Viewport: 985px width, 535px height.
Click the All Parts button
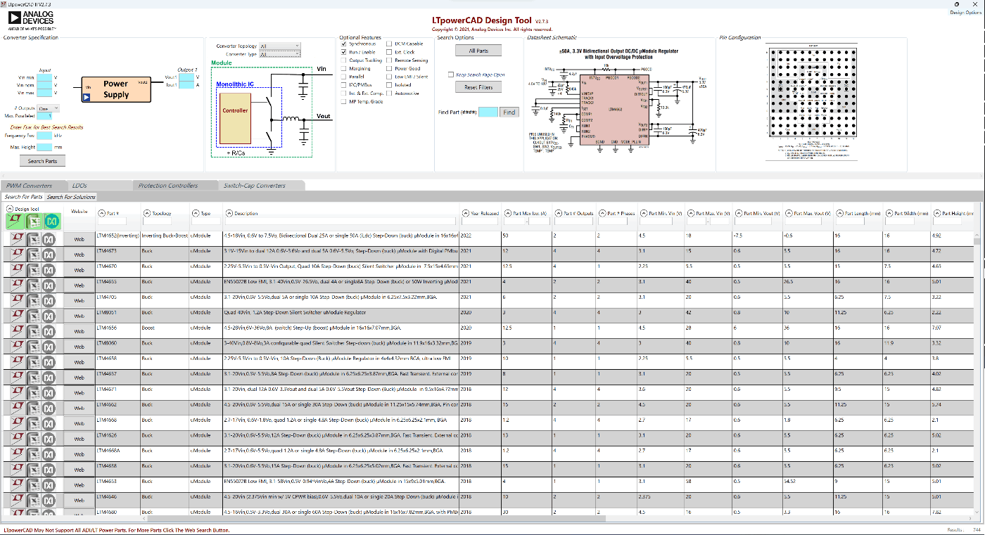coord(478,51)
